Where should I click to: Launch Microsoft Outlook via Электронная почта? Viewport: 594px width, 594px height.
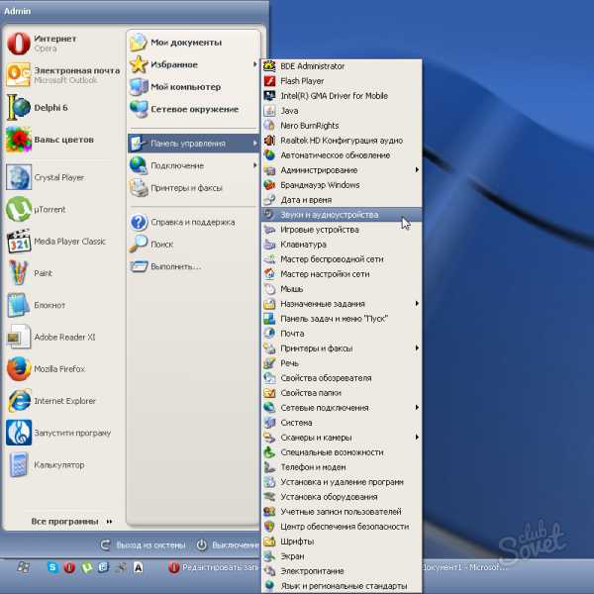coord(62,75)
